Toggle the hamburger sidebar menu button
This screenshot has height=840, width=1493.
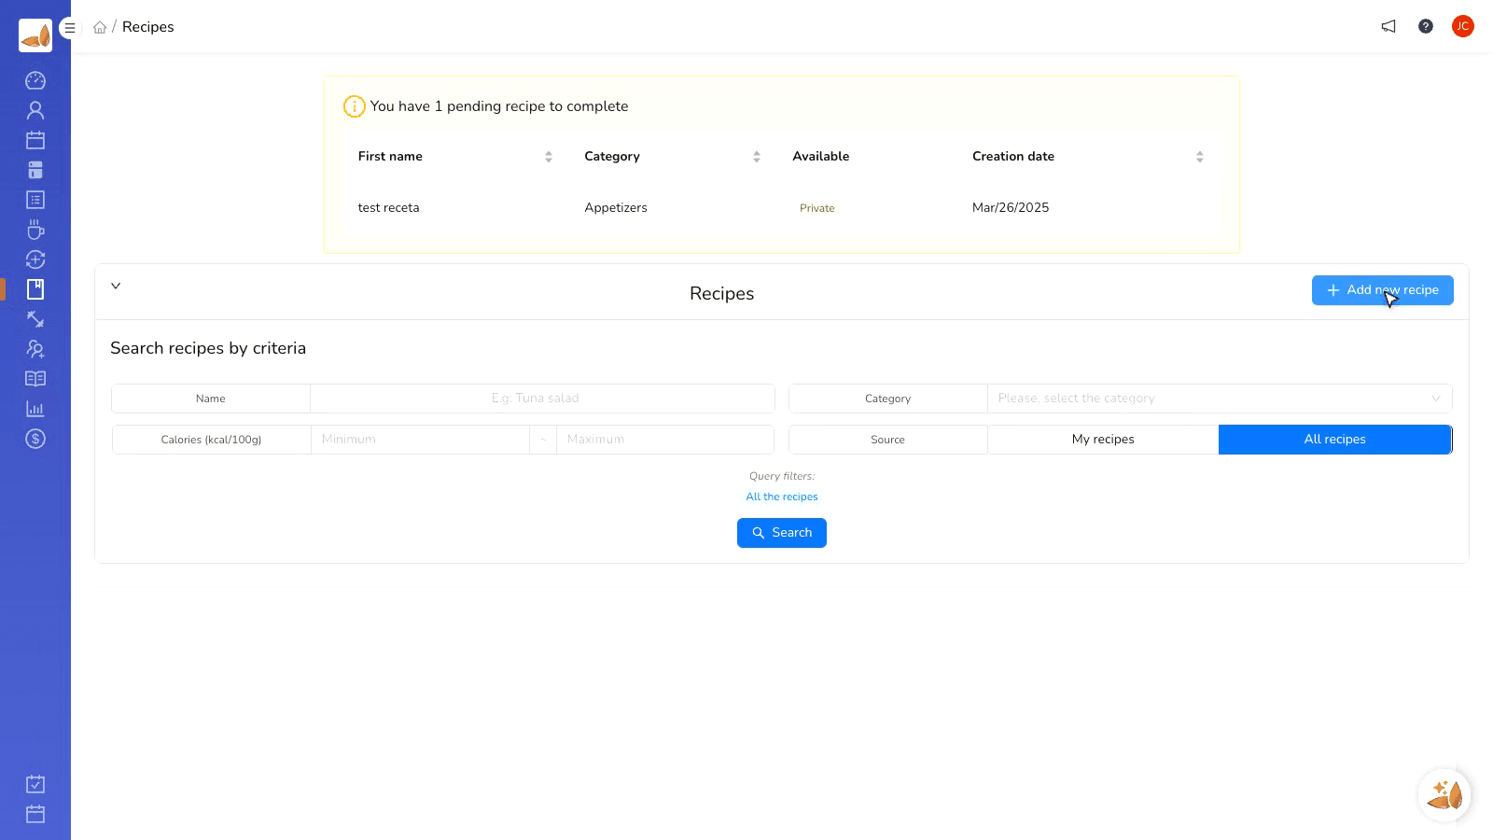point(69,28)
